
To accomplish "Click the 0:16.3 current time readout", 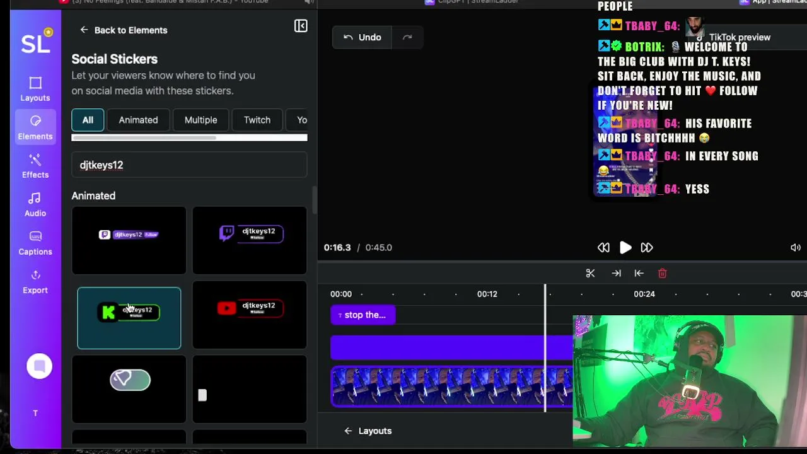I will pyautogui.click(x=337, y=247).
